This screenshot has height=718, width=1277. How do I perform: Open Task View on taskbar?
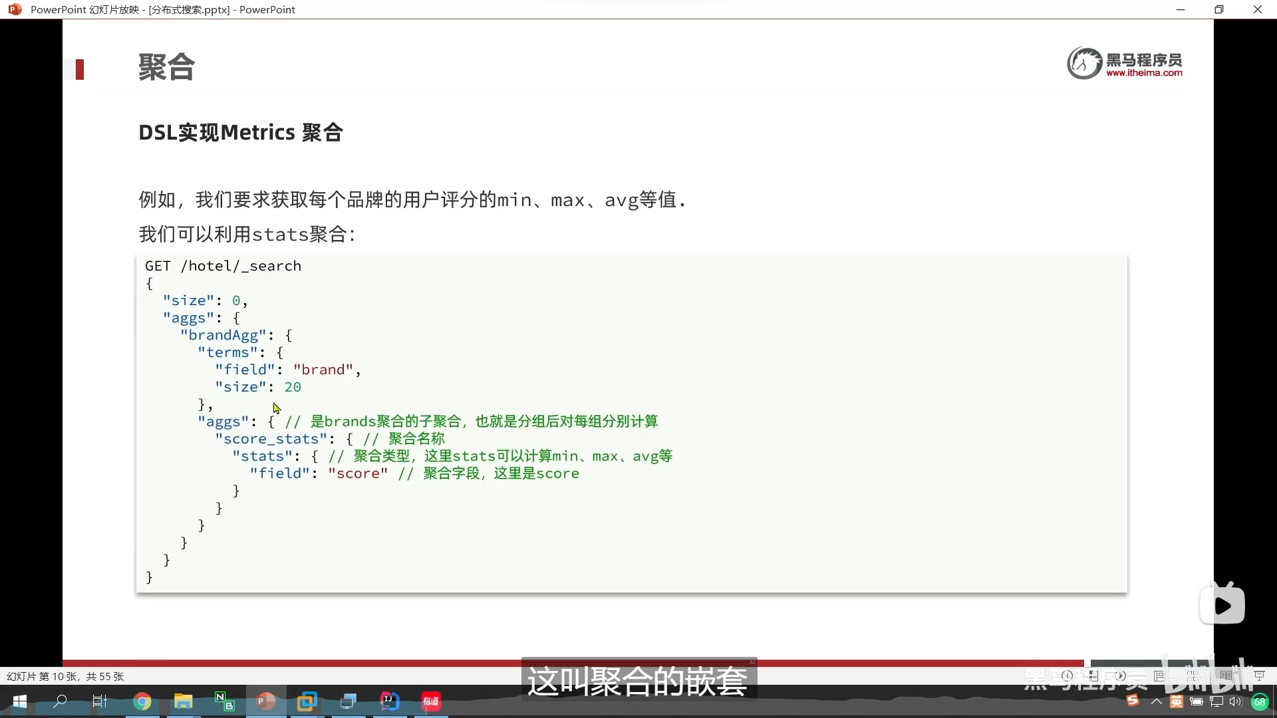100,701
